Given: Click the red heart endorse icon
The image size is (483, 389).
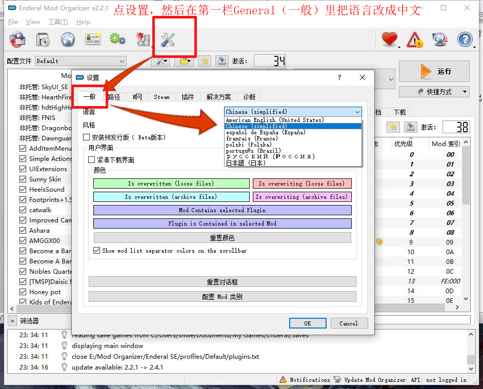Looking at the screenshot, I should [x=390, y=39].
